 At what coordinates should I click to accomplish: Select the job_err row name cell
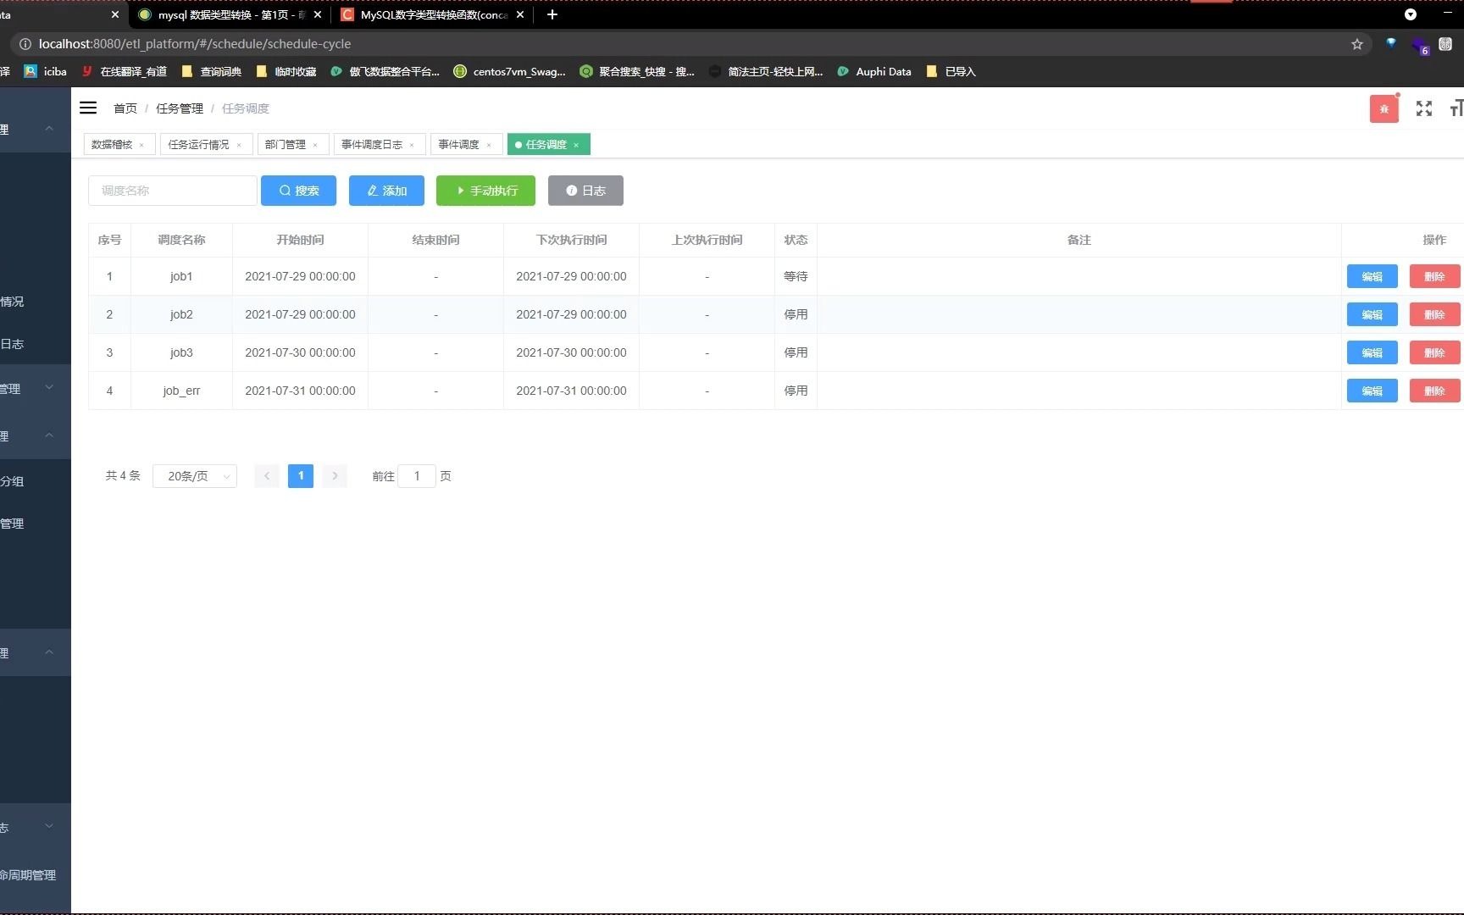point(181,391)
